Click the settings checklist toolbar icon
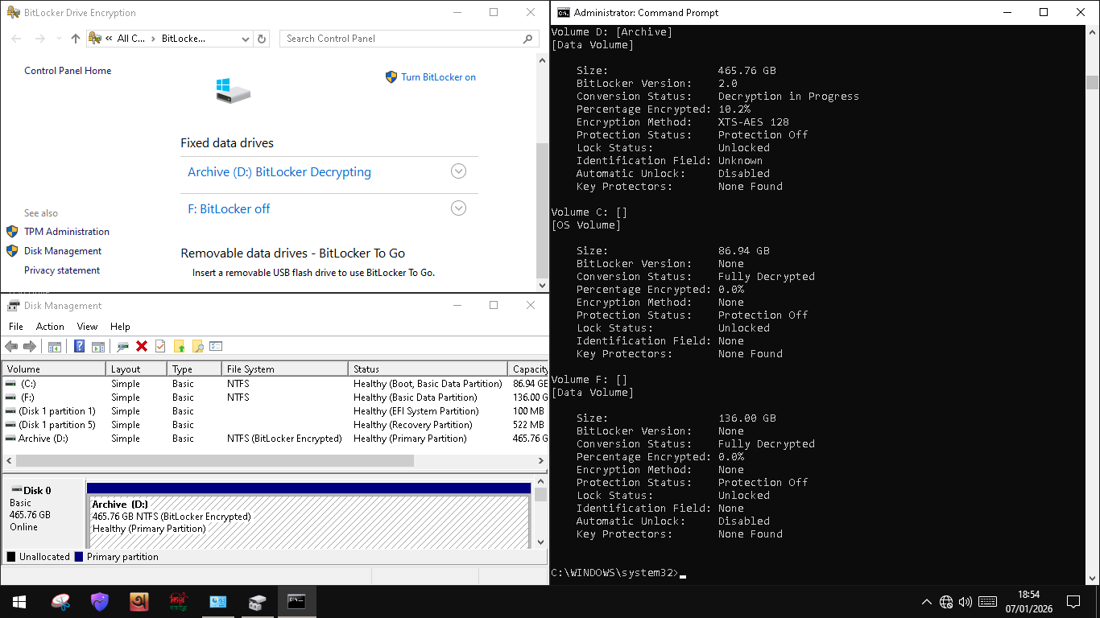 click(x=216, y=346)
